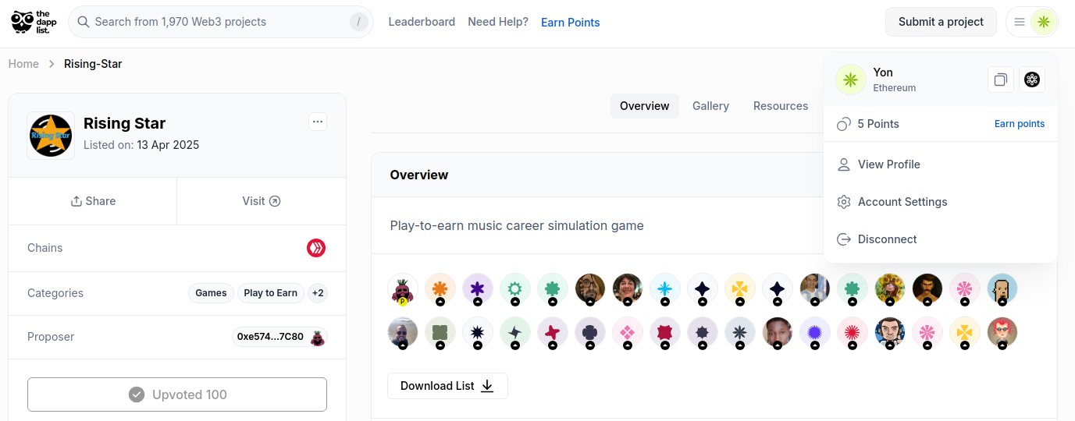Click the proposer address 0xe574...7C80

click(x=270, y=337)
